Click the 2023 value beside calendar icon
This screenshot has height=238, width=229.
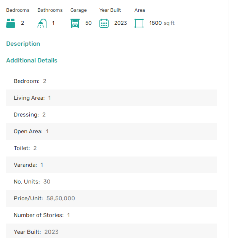(x=120, y=23)
